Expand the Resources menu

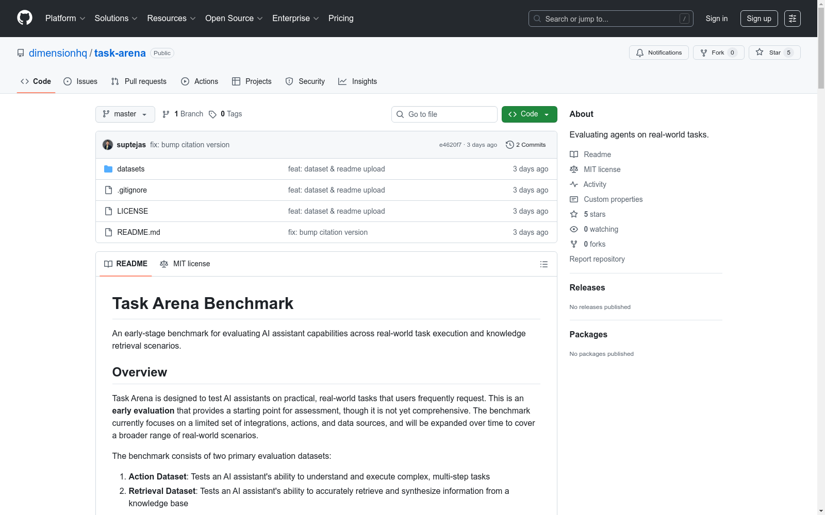(x=171, y=19)
